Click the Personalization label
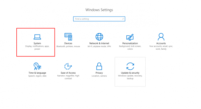The height and width of the screenshot is (109, 201). coord(130,43)
